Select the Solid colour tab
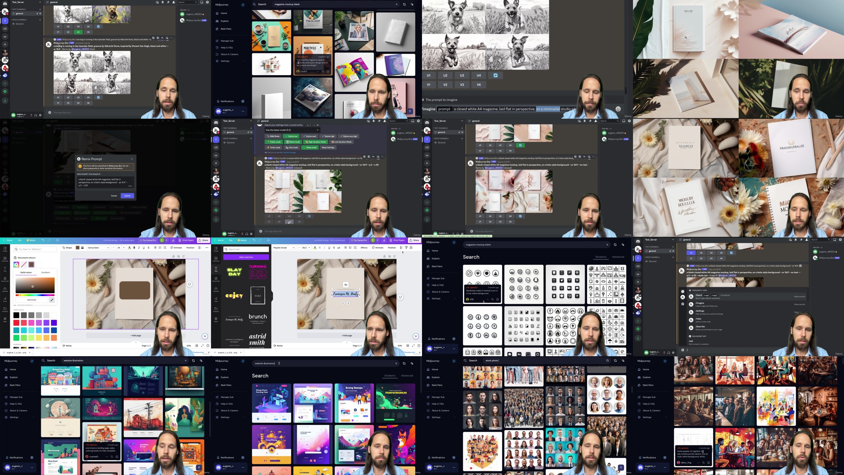The height and width of the screenshot is (475, 844). pos(26,272)
